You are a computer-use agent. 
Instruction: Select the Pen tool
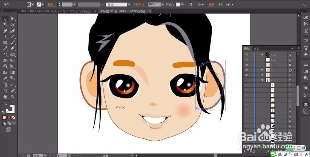click(x=5, y=31)
